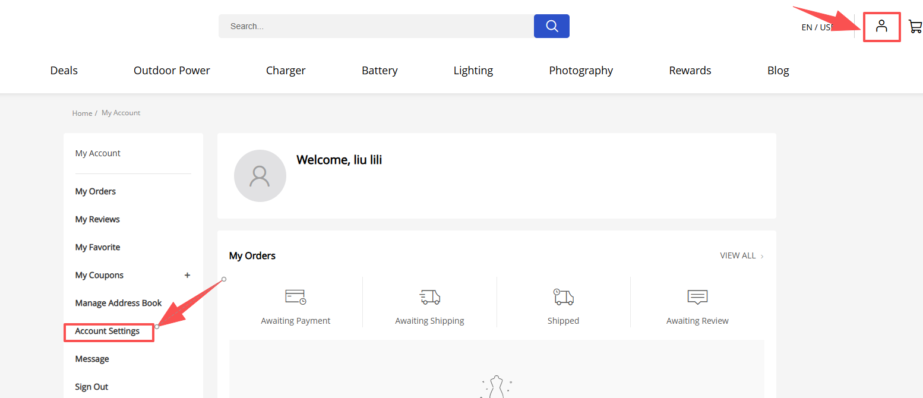Click Sign Out in sidebar
Screen dimensions: 923x398
[x=91, y=387]
